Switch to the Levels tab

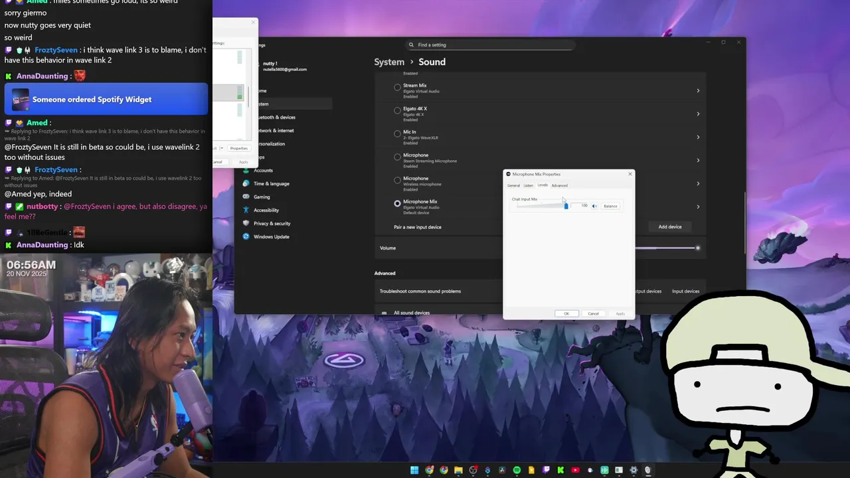(x=543, y=185)
